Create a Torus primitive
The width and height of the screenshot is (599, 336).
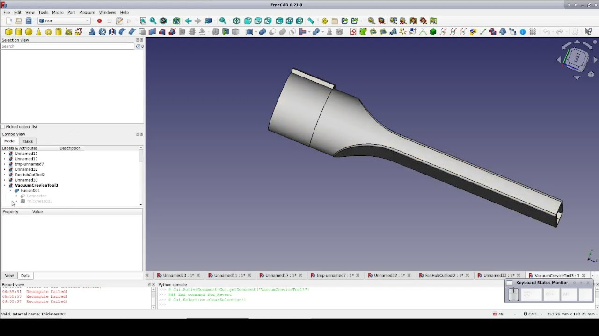(49, 32)
